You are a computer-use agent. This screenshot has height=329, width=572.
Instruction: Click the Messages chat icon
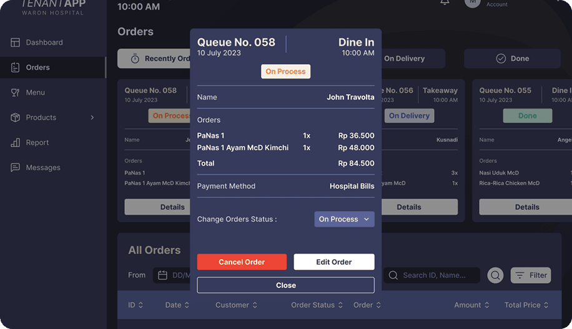tap(16, 168)
